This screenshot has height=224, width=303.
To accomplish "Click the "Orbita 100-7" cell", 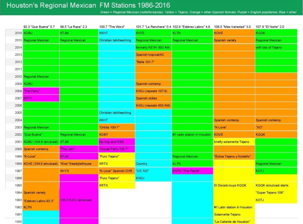I will pos(117,127).
